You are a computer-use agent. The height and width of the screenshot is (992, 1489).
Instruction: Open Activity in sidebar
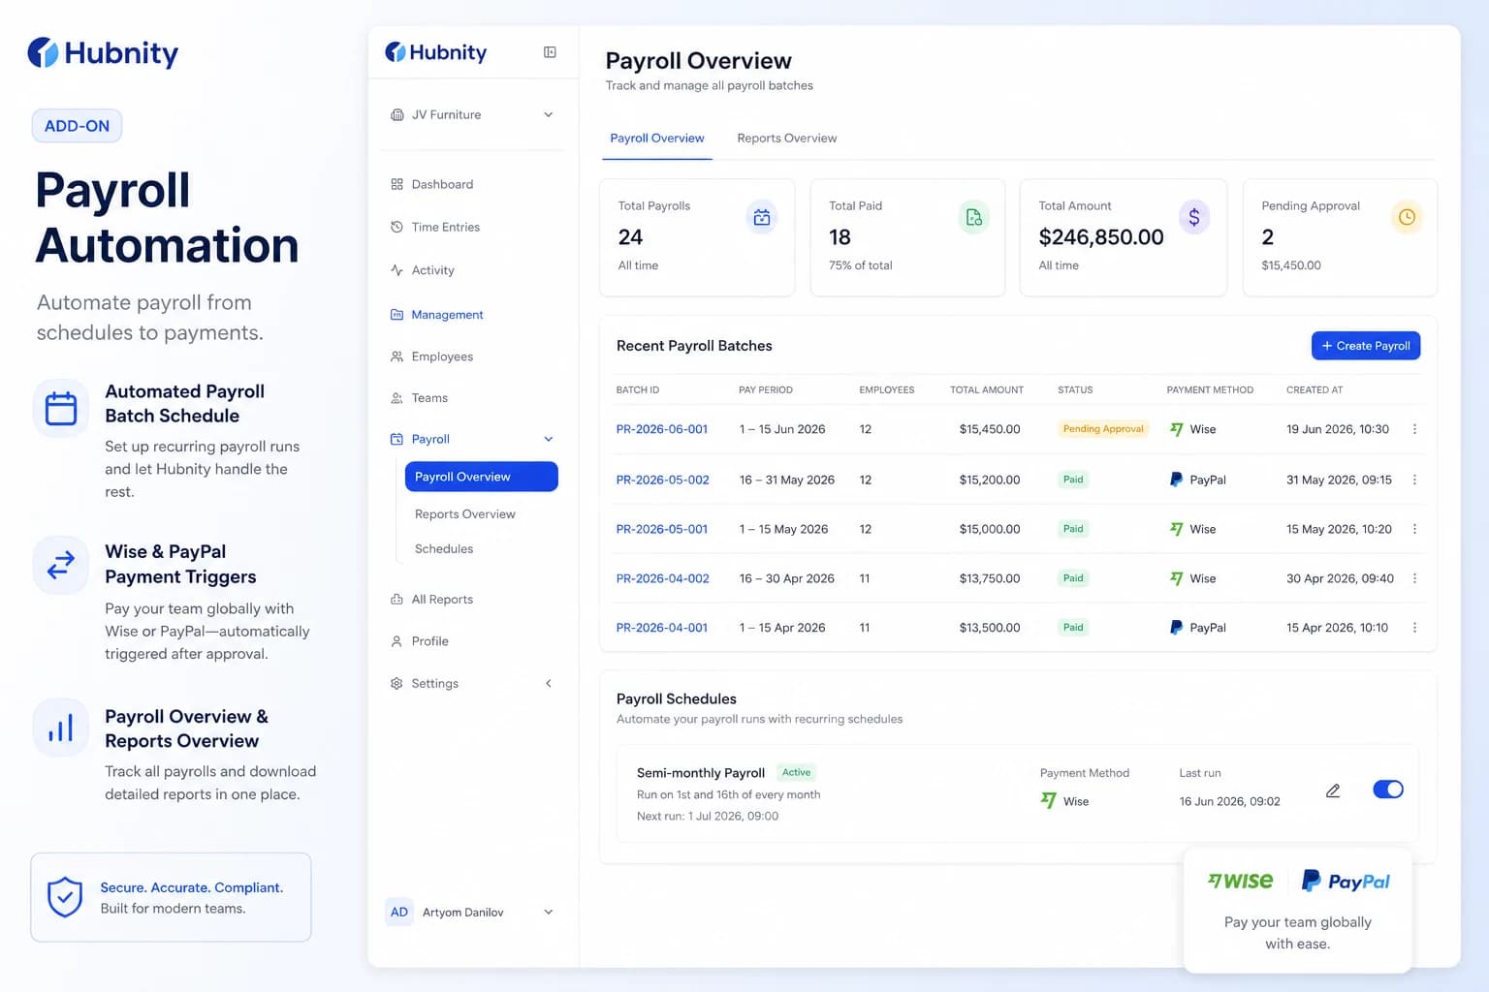tap(432, 270)
